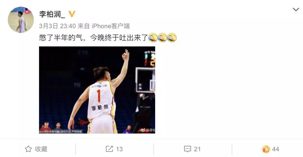Click the last laughing-crying emoji

172,38
